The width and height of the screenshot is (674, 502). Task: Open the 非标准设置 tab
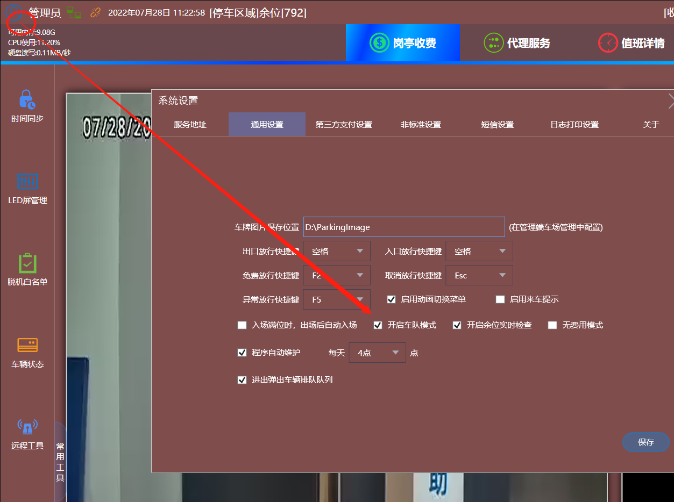421,124
